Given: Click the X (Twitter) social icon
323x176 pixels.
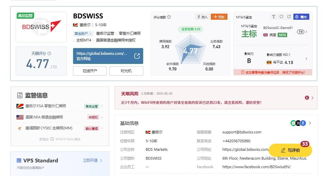Looking at the screenshot, I should [298, 123].
